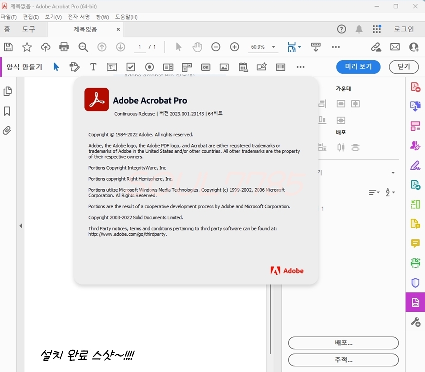Pick the Add Date Field tool
Viewport: 425px width, 372px height.
pos(243,67)
